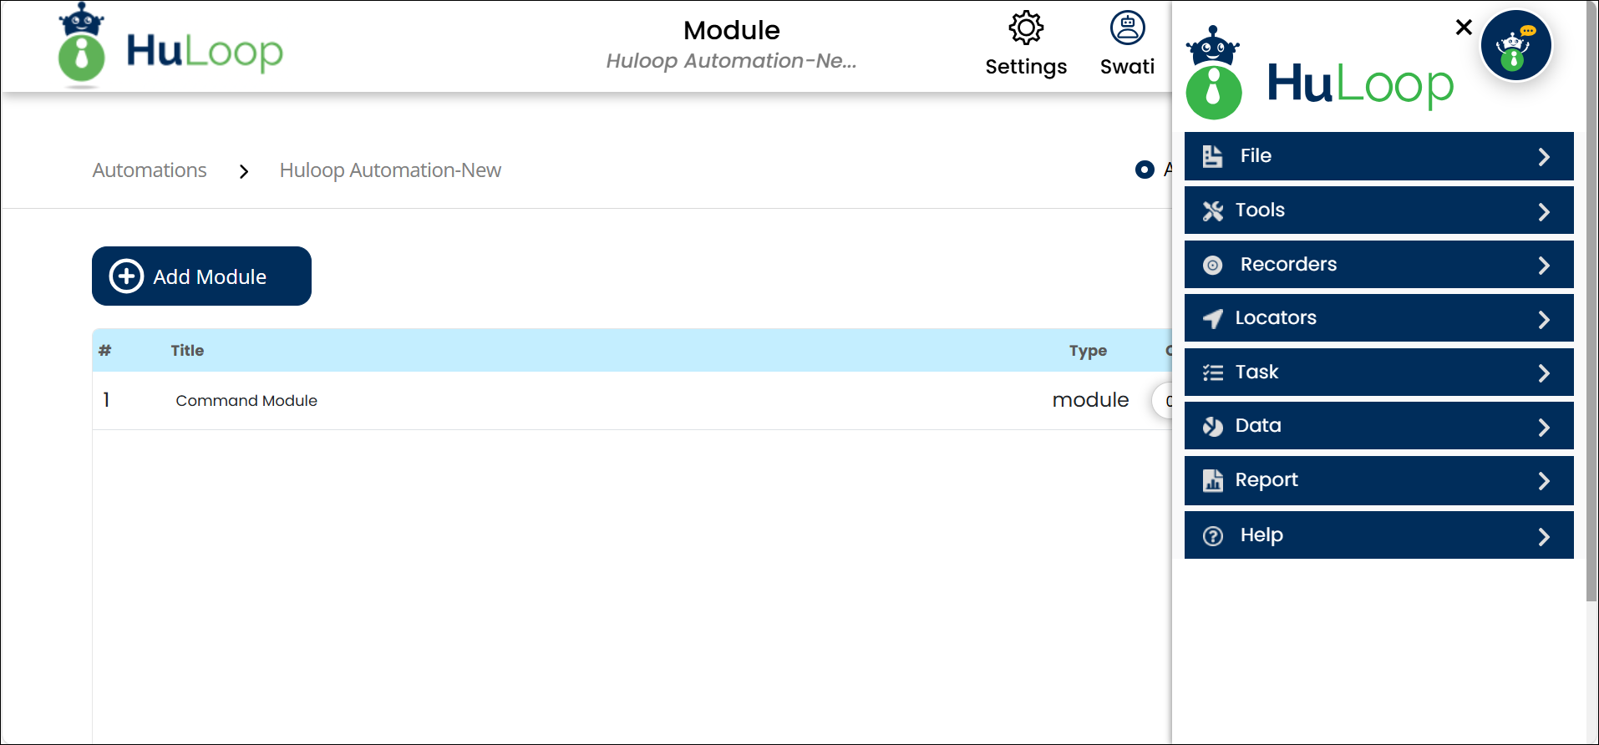Click the Help question mark icon
Image resolution: width=1599 pixels, height=745 pixels.
point(1212,536)
